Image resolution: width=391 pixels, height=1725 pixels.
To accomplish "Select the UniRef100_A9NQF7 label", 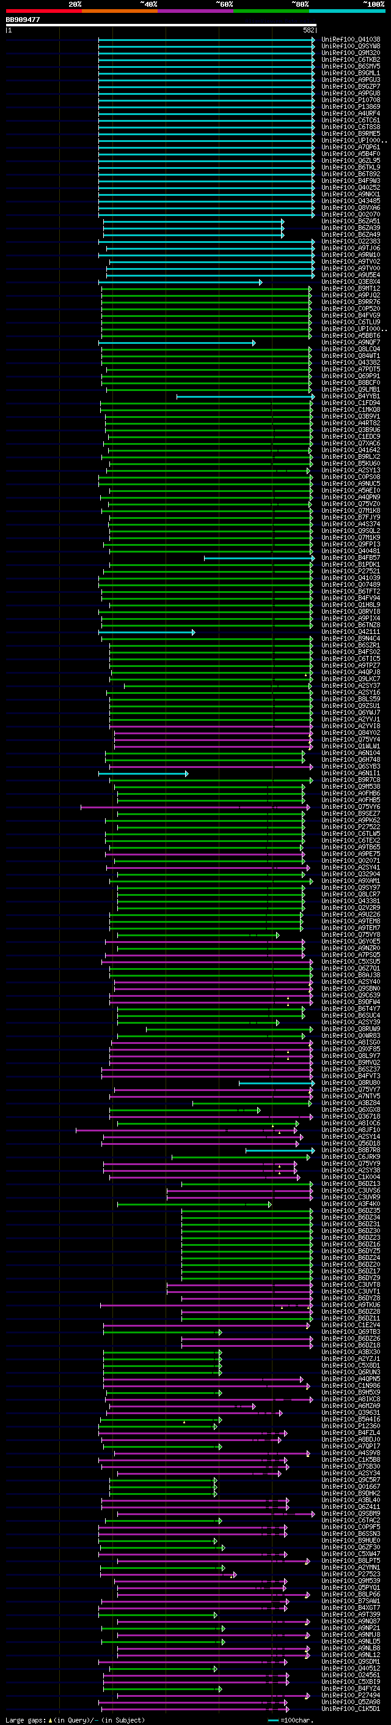I will coord(351,343).
